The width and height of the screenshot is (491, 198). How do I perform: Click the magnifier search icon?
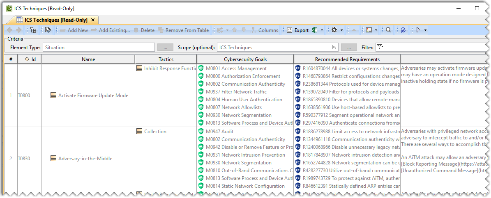point(388,30)
